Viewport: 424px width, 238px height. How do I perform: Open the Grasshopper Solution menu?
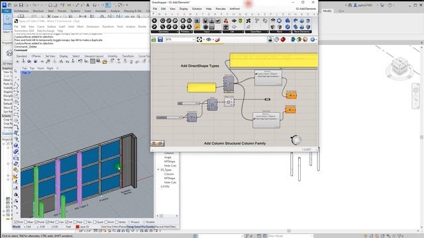tap(197, 9)
